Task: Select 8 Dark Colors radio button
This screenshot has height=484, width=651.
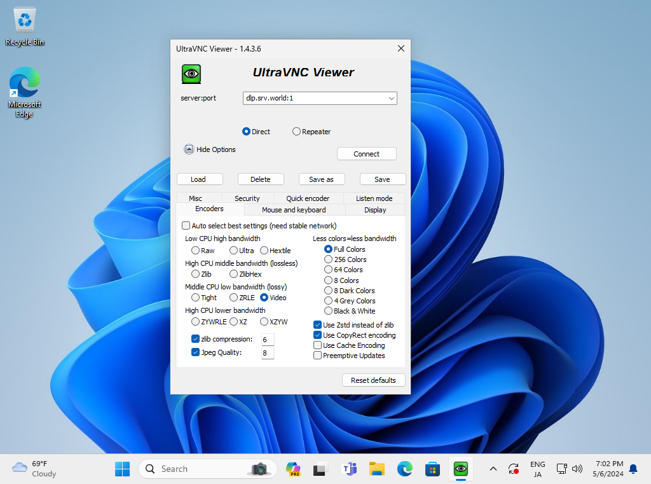Action: point(328,291)
